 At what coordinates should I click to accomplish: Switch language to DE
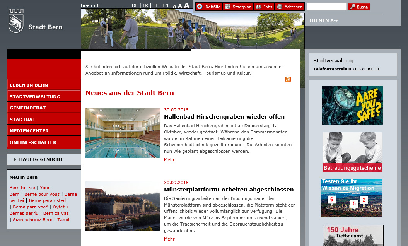coord(135,5)
